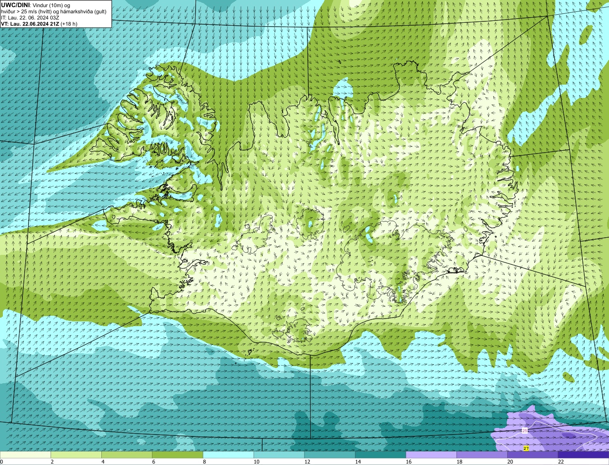
Task: Click the legend tick label 22
Action: (x=561, y=462)
